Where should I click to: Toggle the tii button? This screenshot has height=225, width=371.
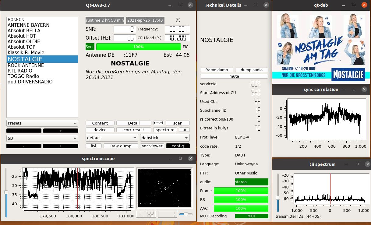click(x=184, y=130)
